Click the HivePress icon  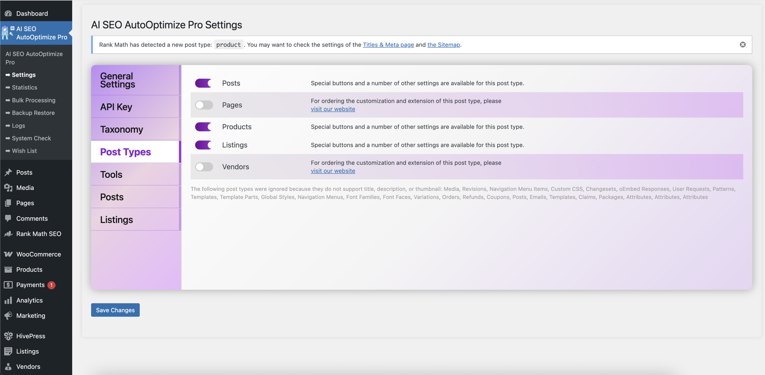[x=8, y=336]
